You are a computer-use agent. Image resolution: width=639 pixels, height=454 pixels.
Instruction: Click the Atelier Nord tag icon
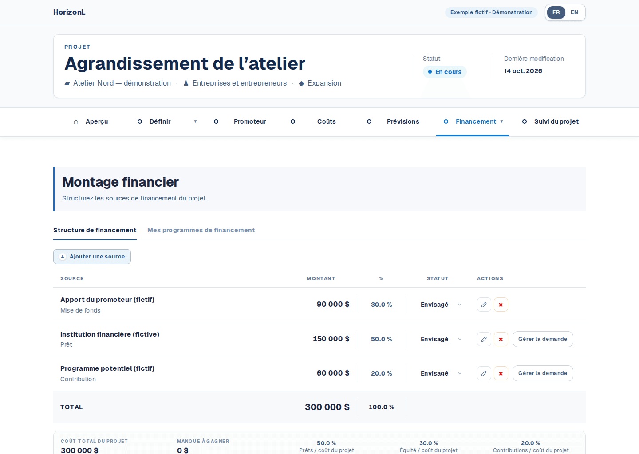coord(67,83)
